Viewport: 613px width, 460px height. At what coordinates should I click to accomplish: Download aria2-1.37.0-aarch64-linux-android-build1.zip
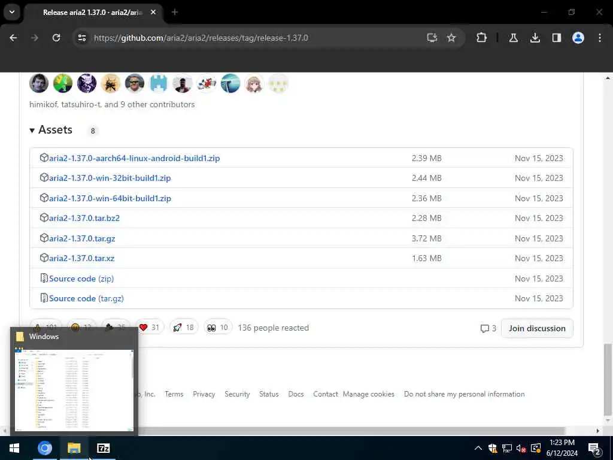click(134, 158)
